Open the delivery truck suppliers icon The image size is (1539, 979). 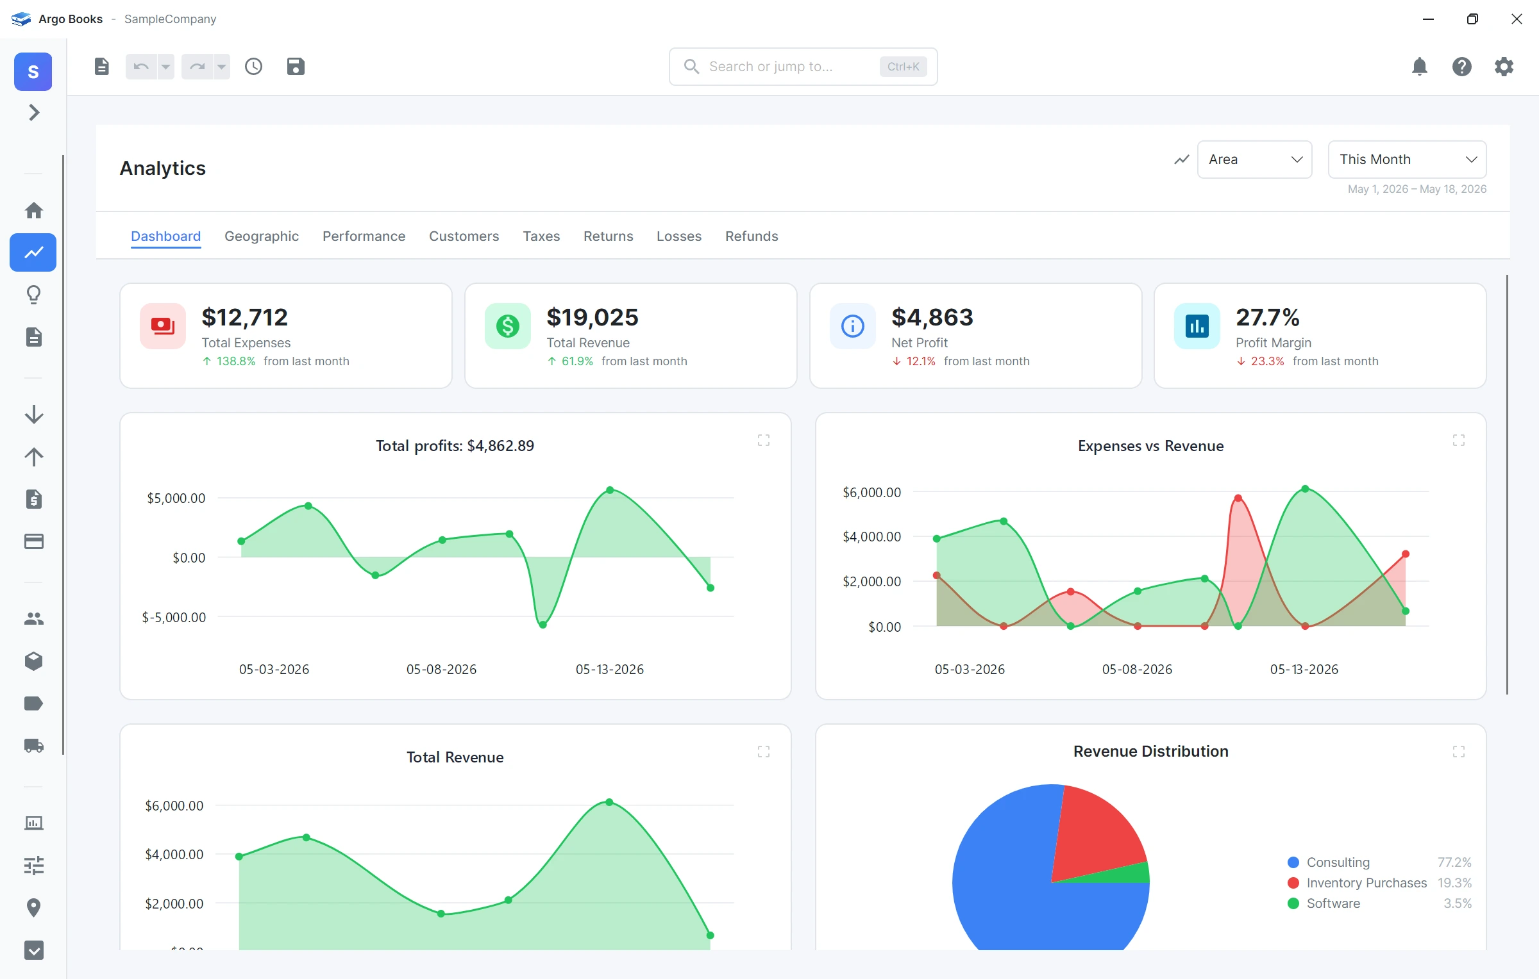click(x=33, y=746)
